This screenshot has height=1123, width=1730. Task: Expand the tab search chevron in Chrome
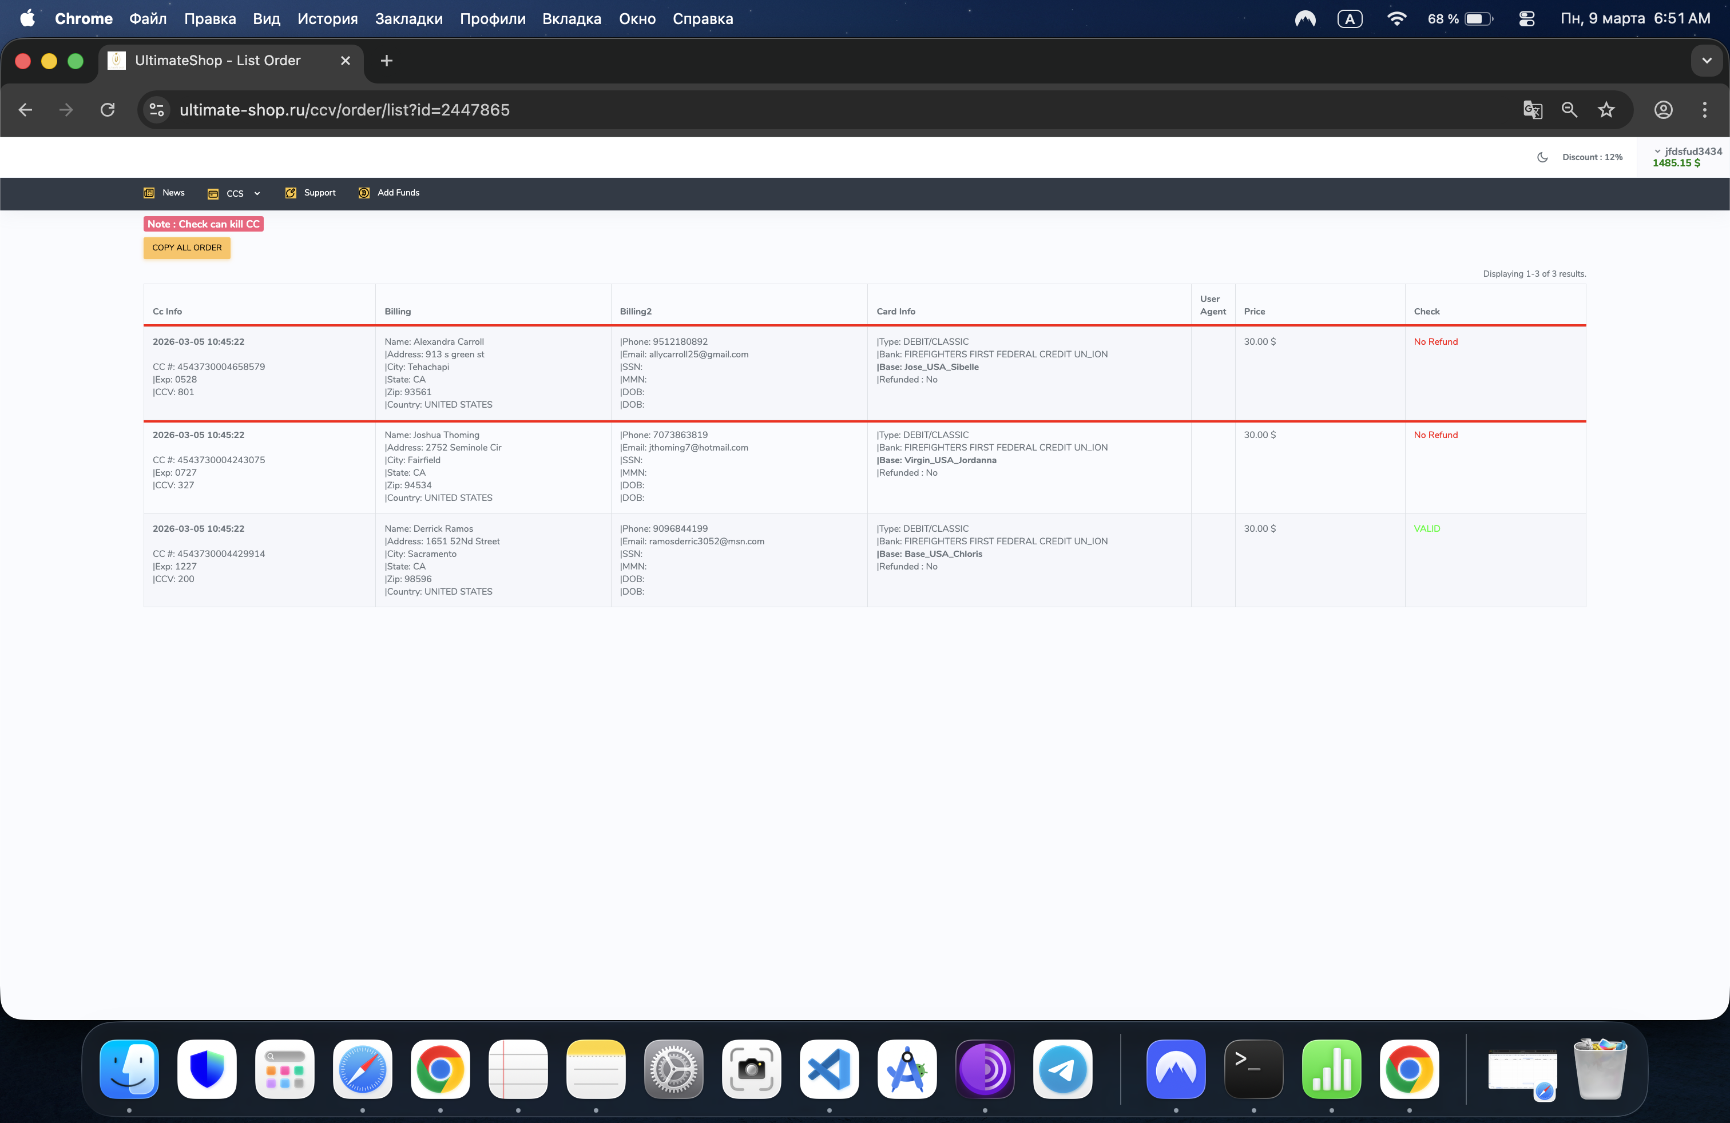[1706, 61]
